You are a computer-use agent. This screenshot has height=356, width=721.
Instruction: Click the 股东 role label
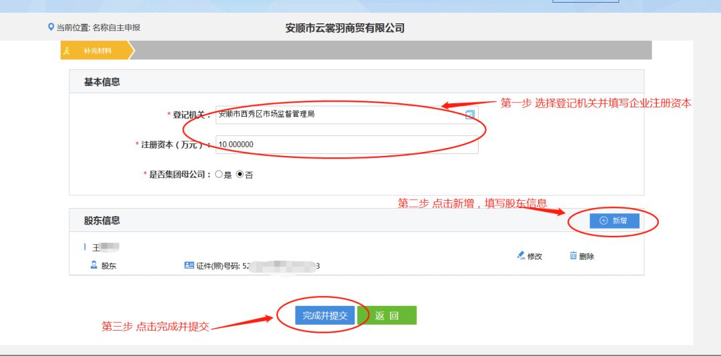click(109, 265)
